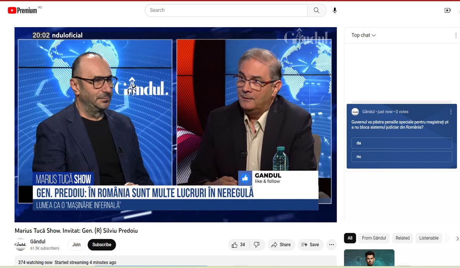Click the video title text
This screenshot has height=268, width=460.
point(76,231)
